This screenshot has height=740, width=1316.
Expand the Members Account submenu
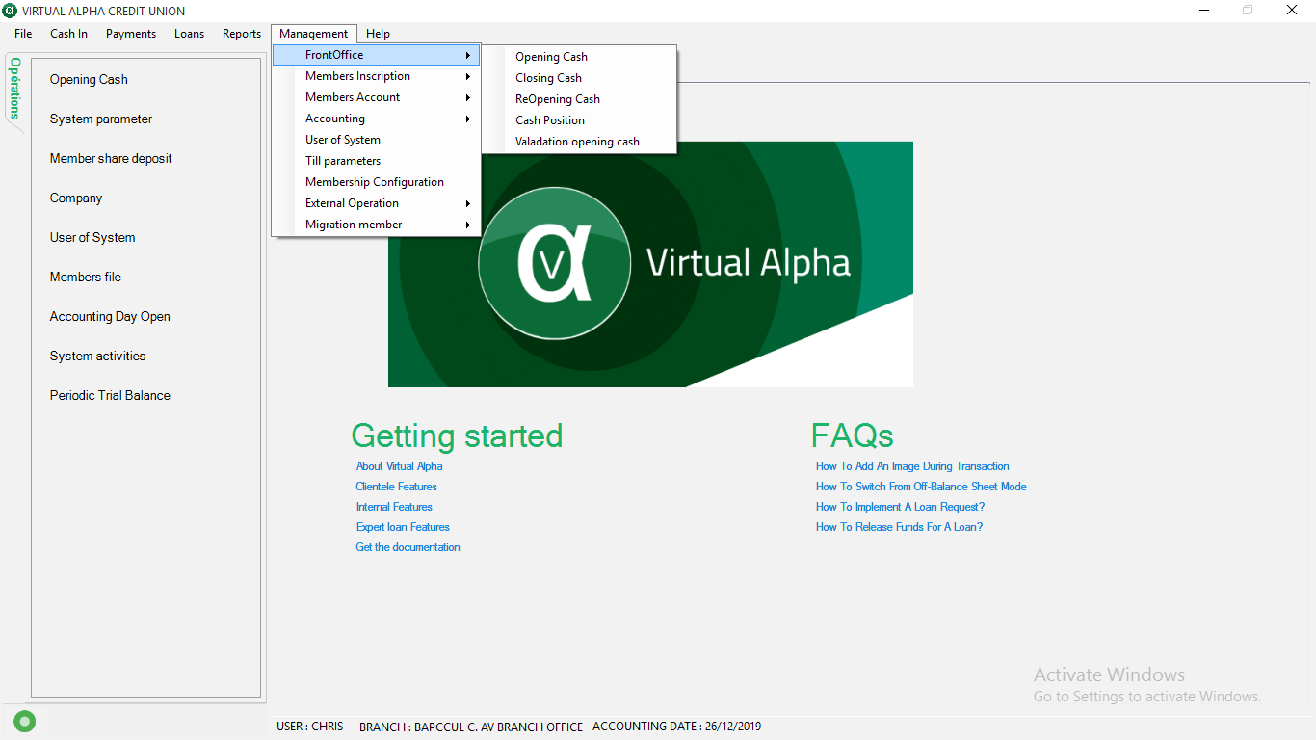(x=377, y=97)
